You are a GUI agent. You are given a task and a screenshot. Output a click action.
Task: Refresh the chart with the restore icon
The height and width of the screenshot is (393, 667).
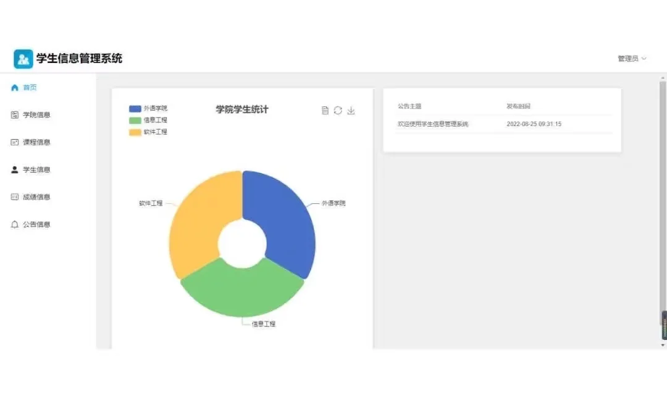tap(338, 110)
